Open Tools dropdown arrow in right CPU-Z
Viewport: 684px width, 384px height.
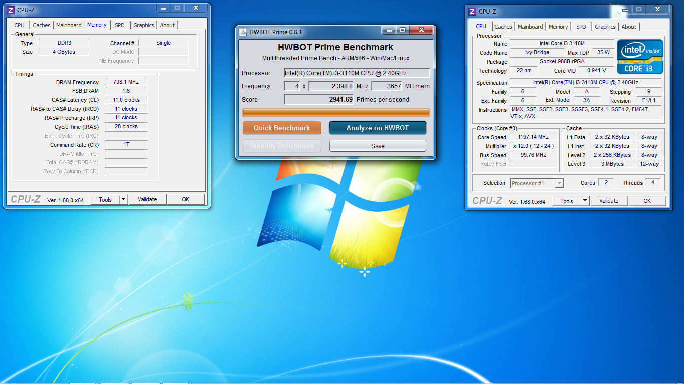585,201
